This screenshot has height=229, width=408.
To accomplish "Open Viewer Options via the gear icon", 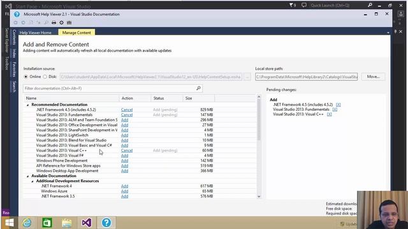I will pos(61,23).
